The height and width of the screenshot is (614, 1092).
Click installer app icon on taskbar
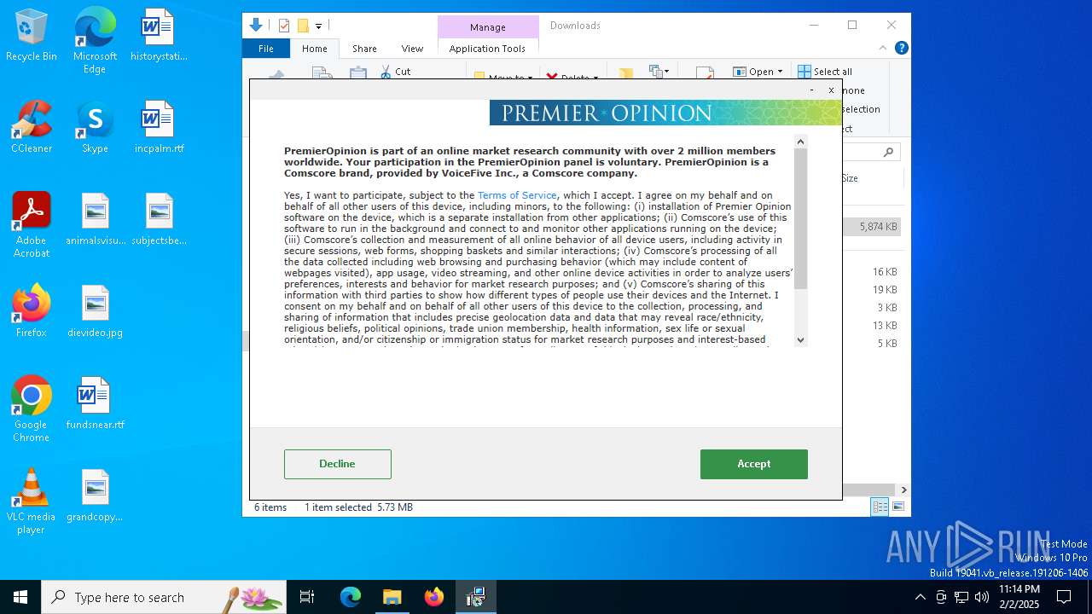pyautogui.click(x=476, y=597)
